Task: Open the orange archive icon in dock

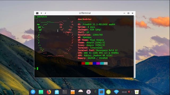Action: pos(73,92)
